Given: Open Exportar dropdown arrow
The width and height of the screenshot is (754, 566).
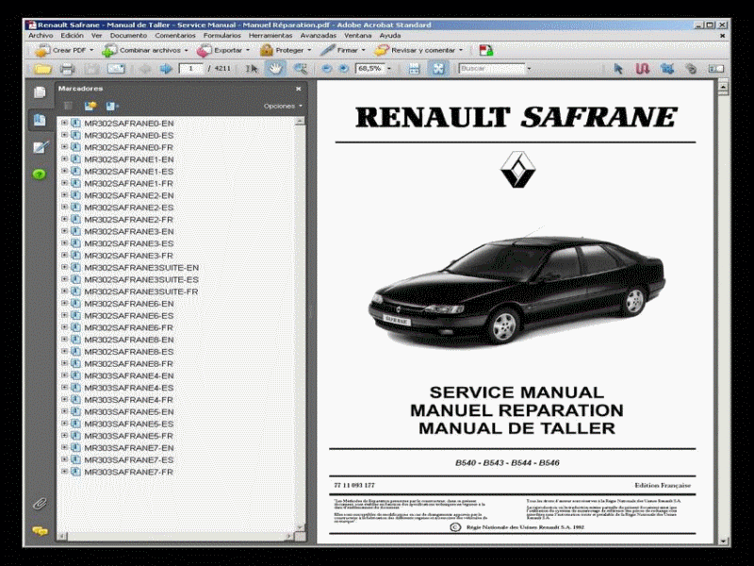Looking at the screenshot, I should [248, 50].
